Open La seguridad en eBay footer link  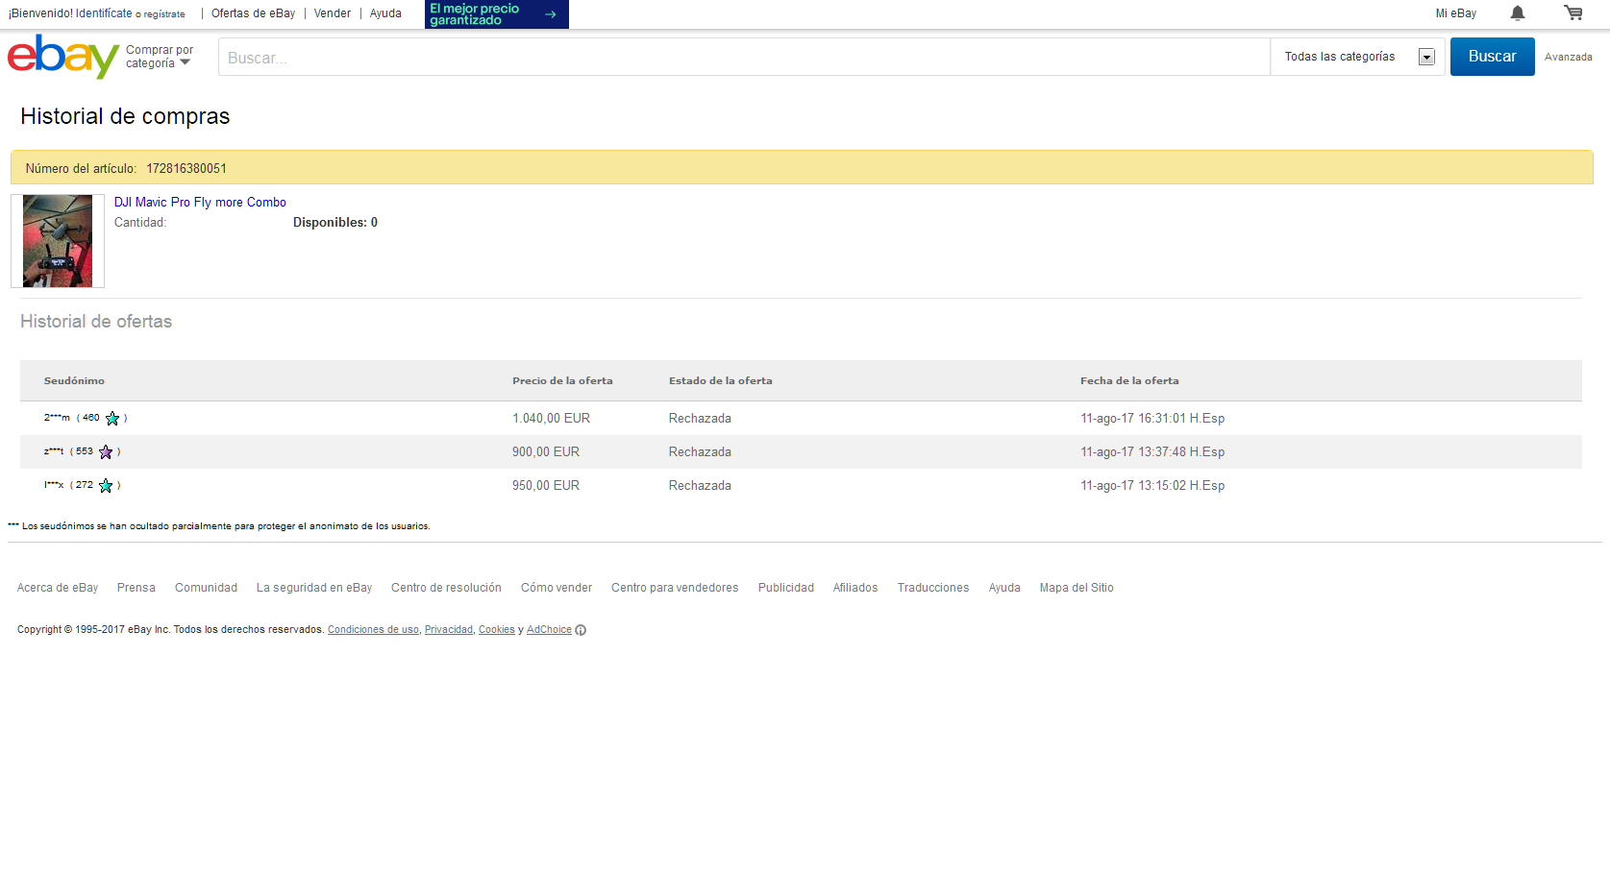314,588
